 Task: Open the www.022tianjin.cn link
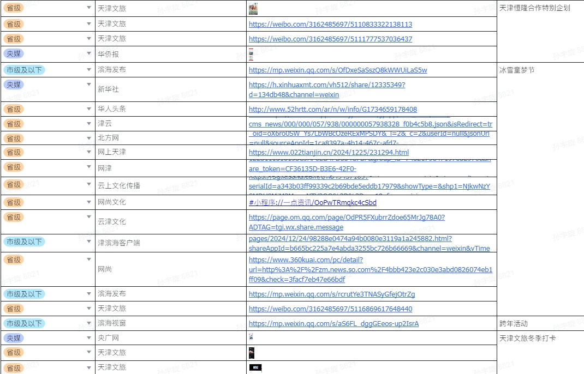click(x=329, y=152)
